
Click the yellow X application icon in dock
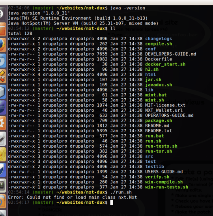2,76
